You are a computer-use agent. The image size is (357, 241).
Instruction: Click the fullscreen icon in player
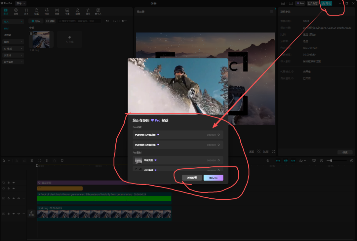[x=273, y=151]
